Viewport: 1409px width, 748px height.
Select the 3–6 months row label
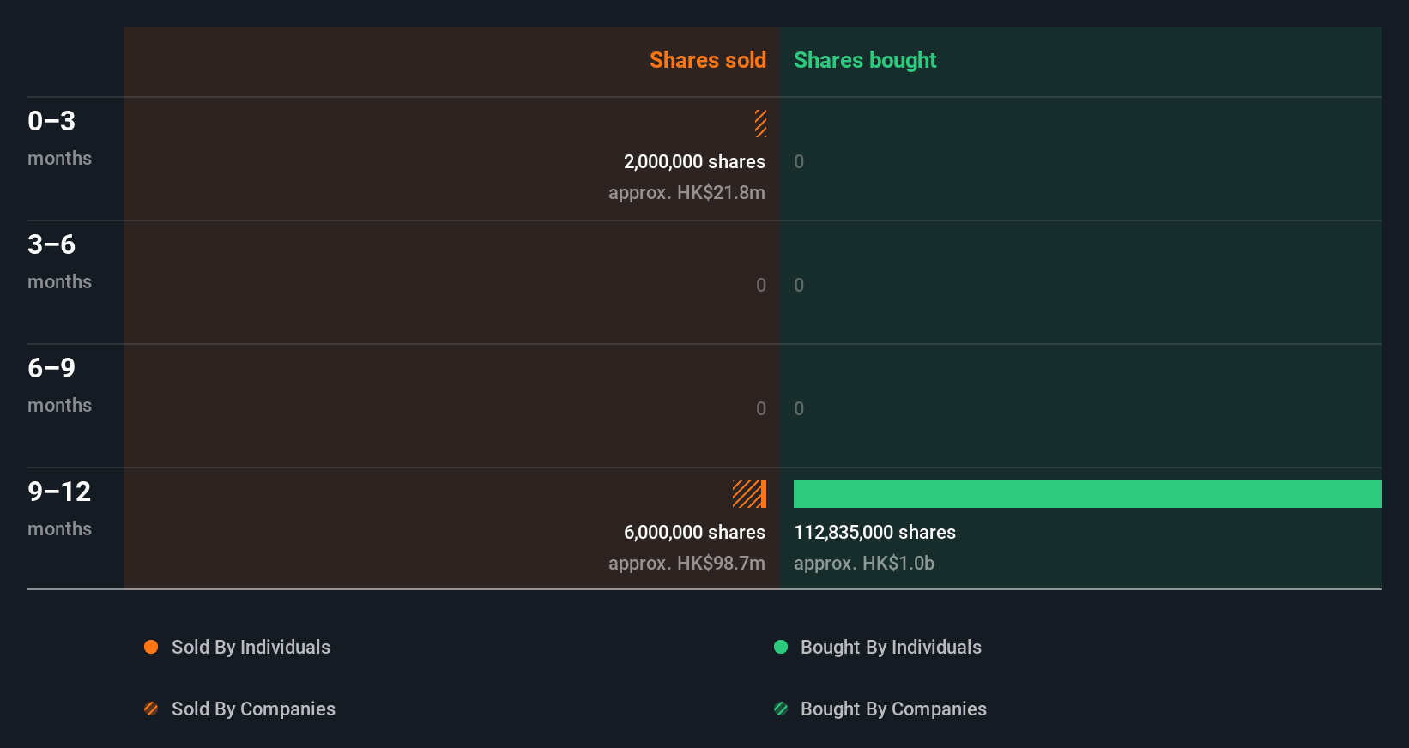(x=59, y=261)
